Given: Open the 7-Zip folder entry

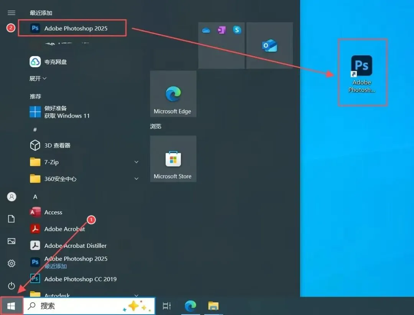Looking at the screenshot, I should [84, 162].
